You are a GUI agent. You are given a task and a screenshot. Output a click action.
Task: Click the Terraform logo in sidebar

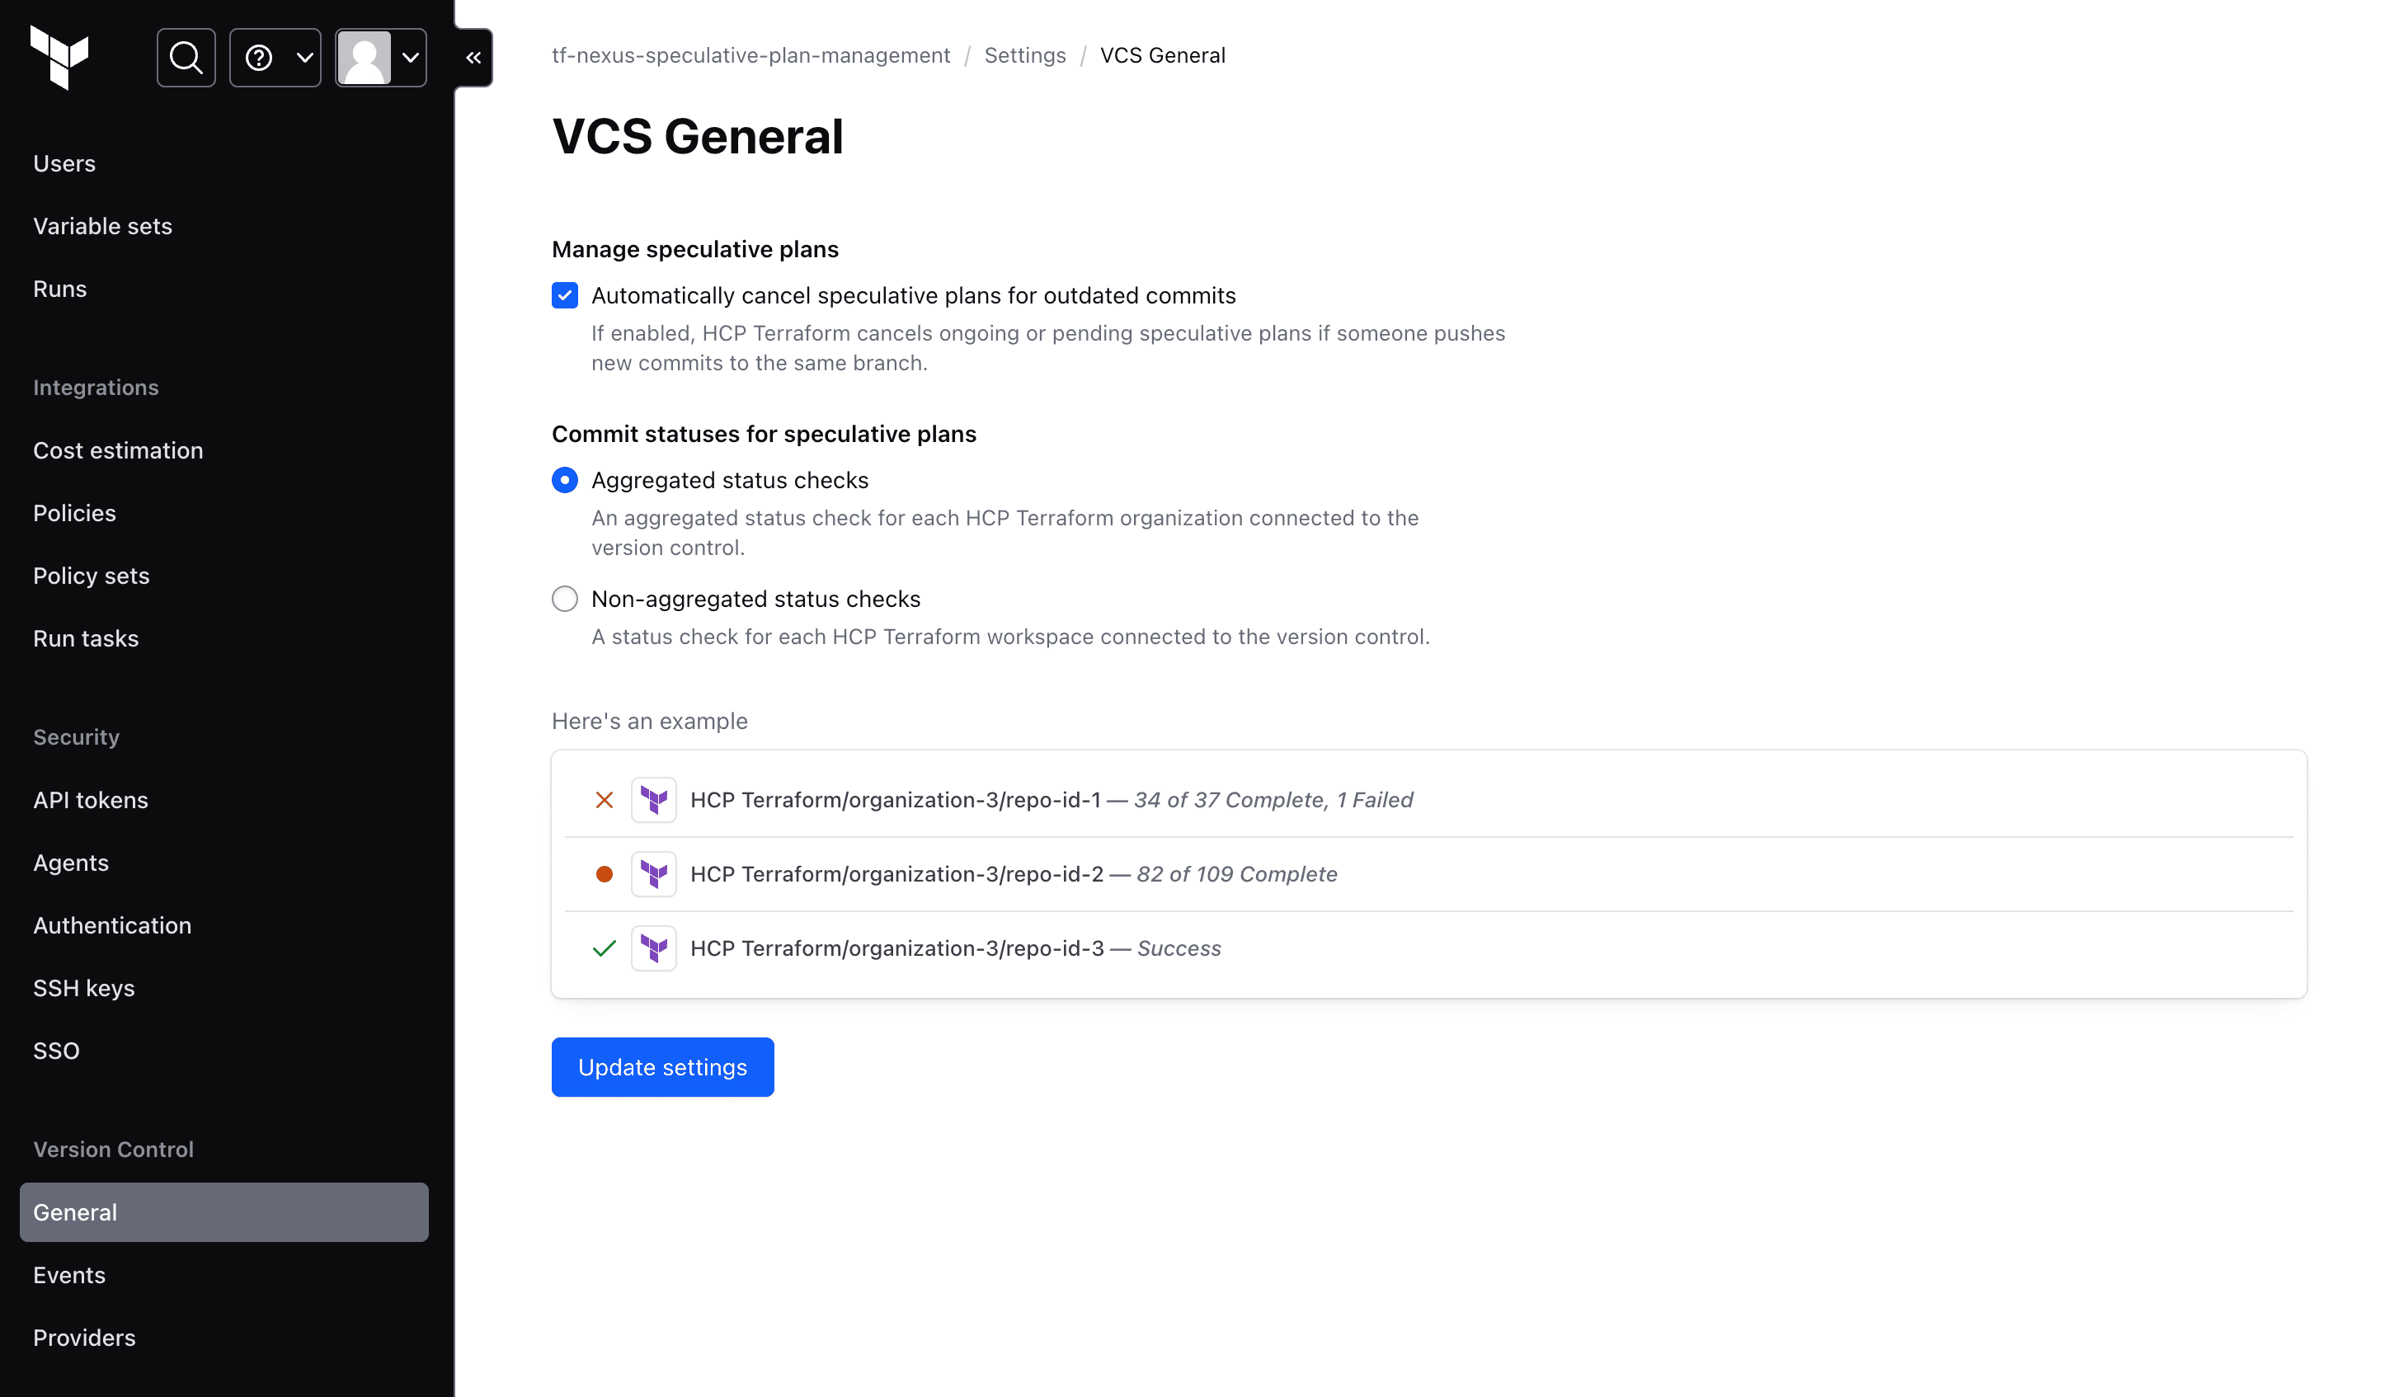(59, 57)
